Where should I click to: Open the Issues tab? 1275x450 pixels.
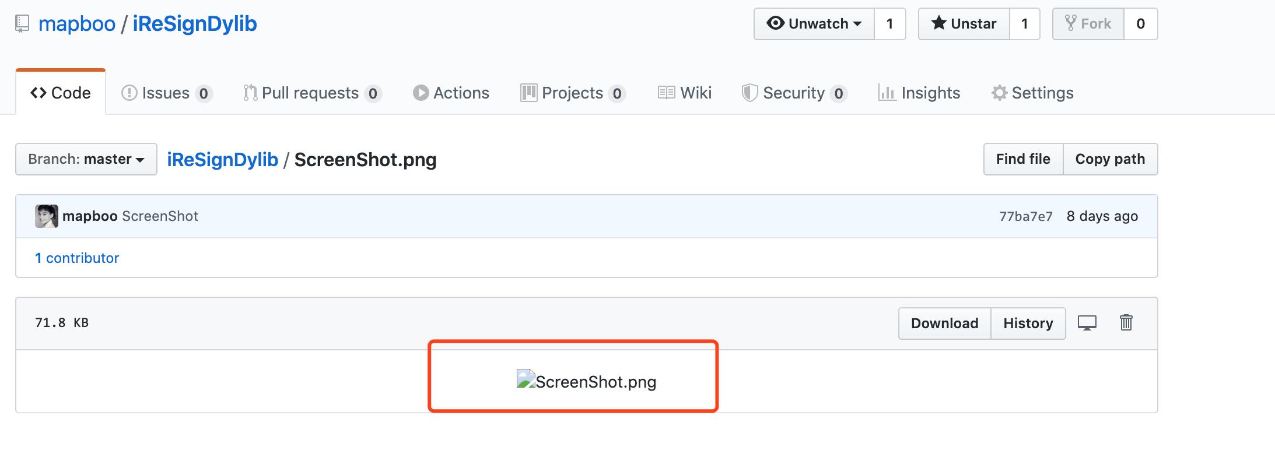167,93
